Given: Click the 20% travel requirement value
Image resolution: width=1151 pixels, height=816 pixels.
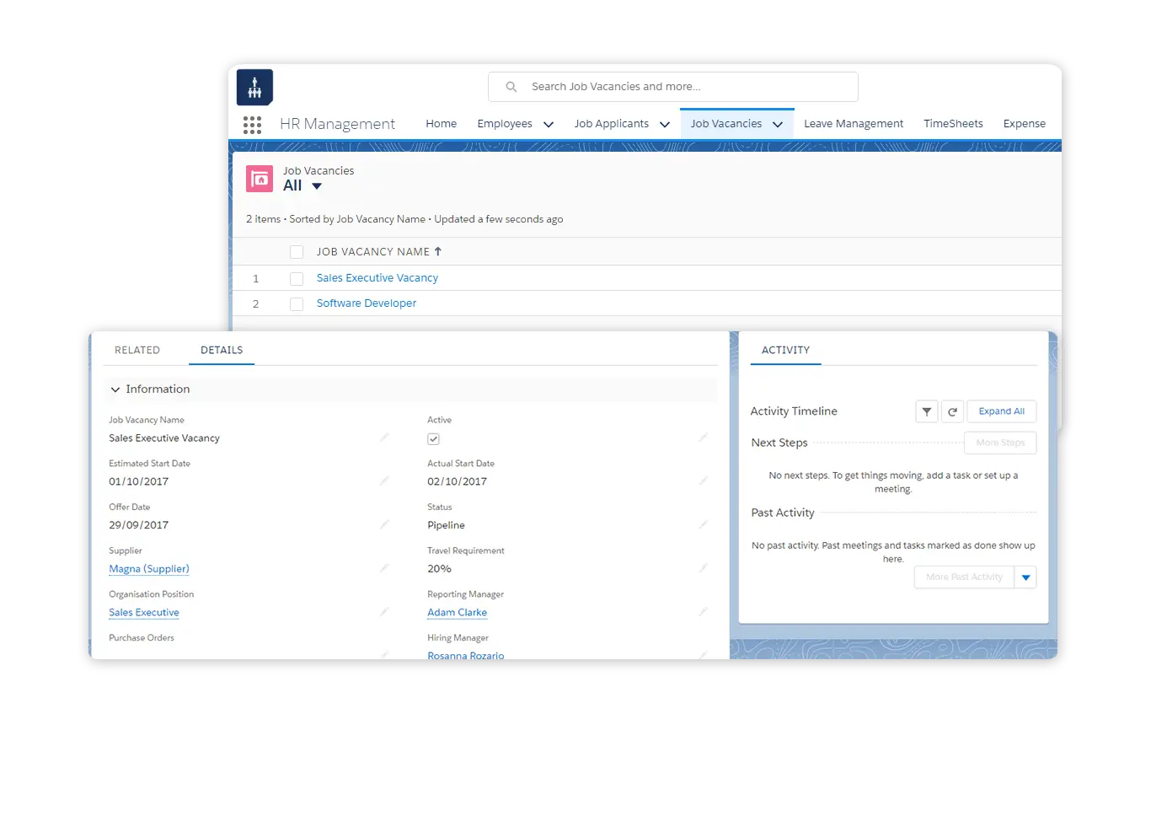Looking at the screenshot, I should click(439, 569).
